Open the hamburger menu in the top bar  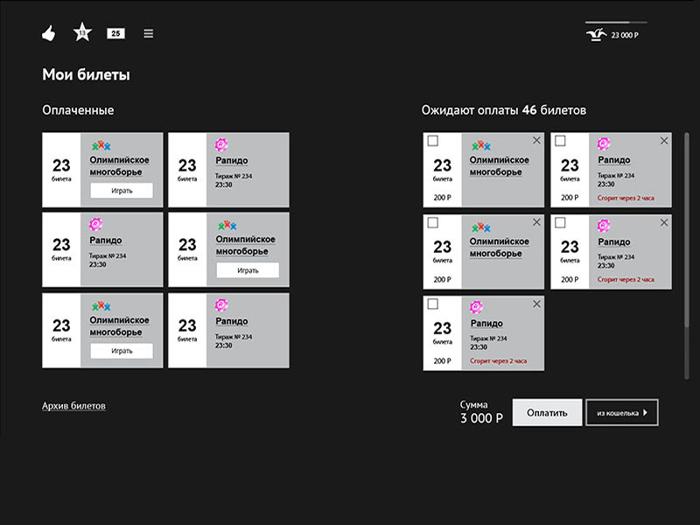pyautogui.click(x=149, y=33)
